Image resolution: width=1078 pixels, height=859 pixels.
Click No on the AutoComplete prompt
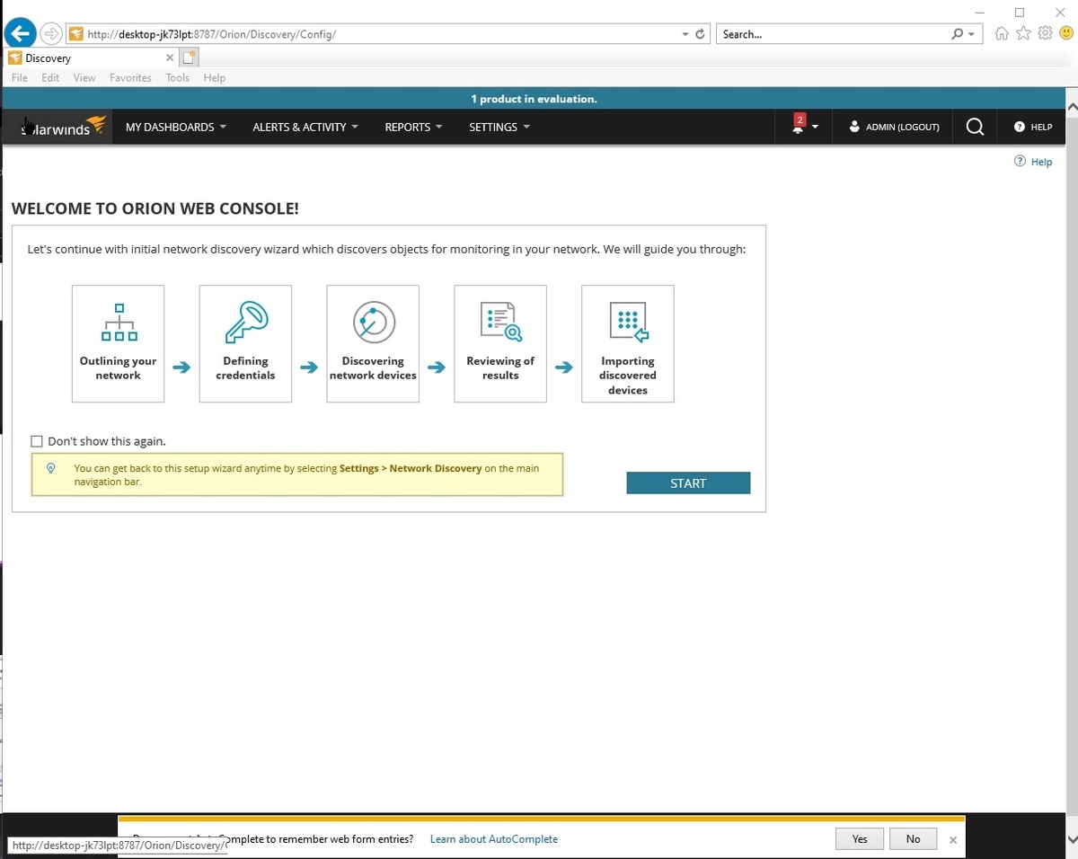[914, 838]
